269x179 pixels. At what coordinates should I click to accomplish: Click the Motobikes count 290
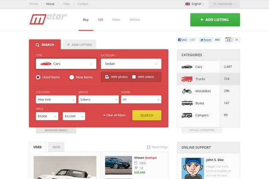coord(226,91)
